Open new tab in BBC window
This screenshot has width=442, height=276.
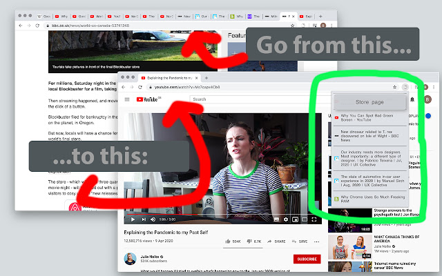click(320, 17)
